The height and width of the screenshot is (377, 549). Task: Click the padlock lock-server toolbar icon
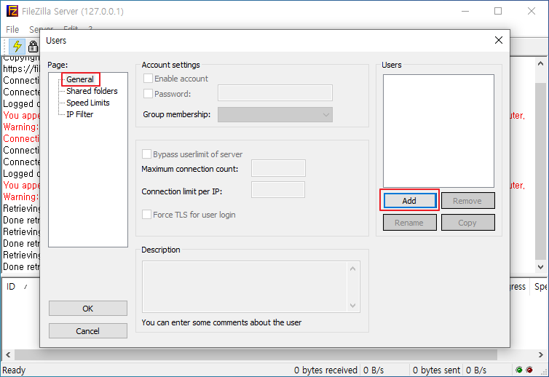(x=33, y=46)
